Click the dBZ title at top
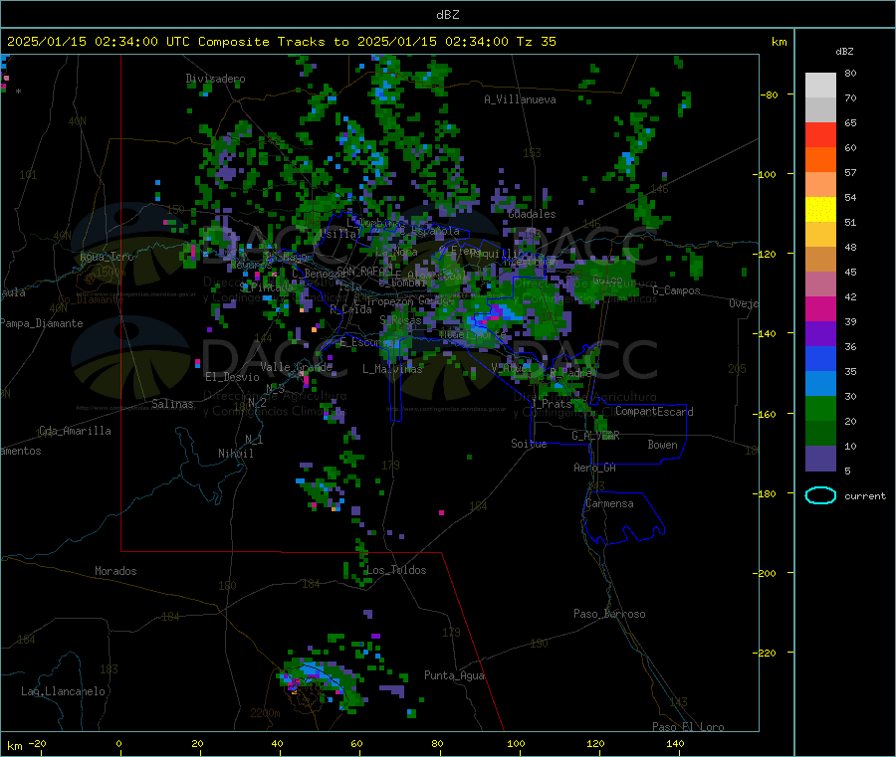The height and width of the screenshot is (757, 896). pos(447,15)
